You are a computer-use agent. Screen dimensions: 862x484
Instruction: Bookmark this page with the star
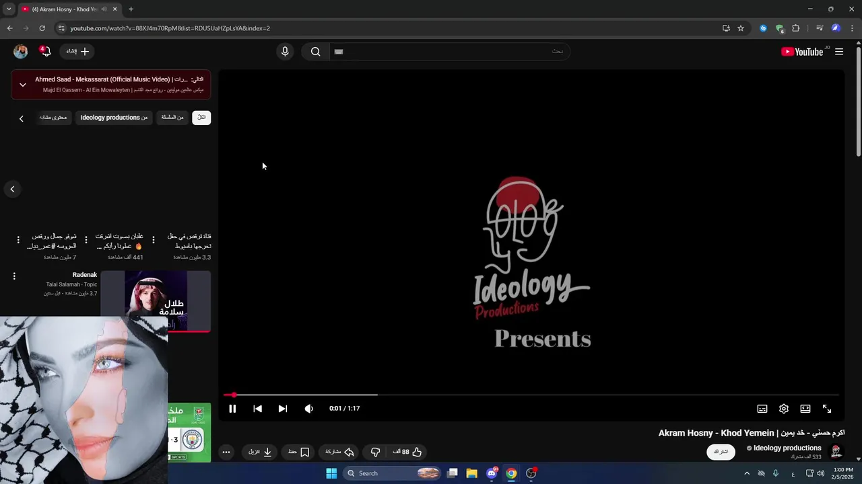(x=741, y=28)
